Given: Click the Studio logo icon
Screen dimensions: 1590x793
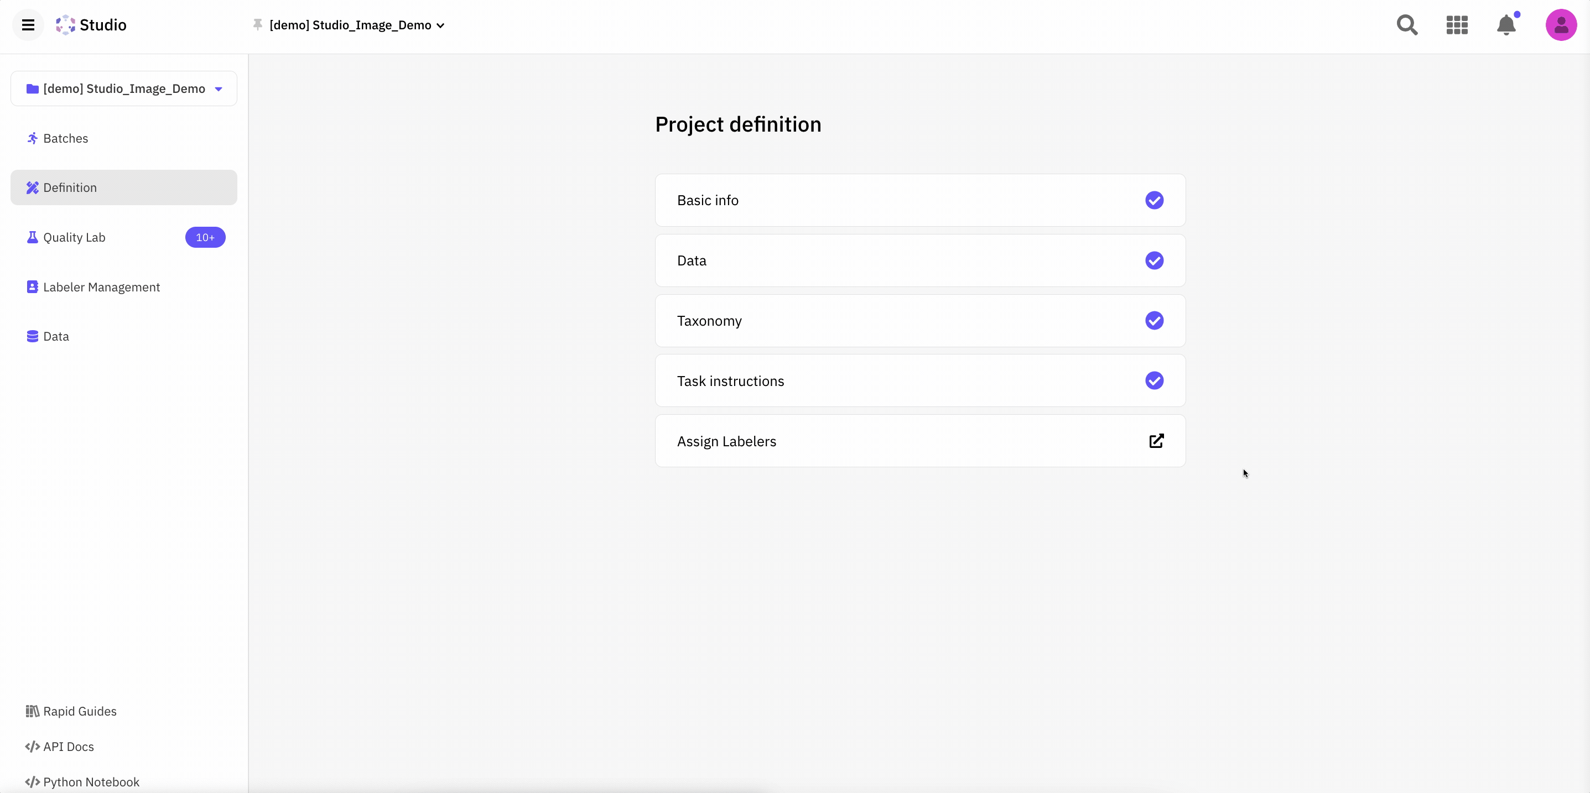Looking at the screenshot, I should [65, 25].
